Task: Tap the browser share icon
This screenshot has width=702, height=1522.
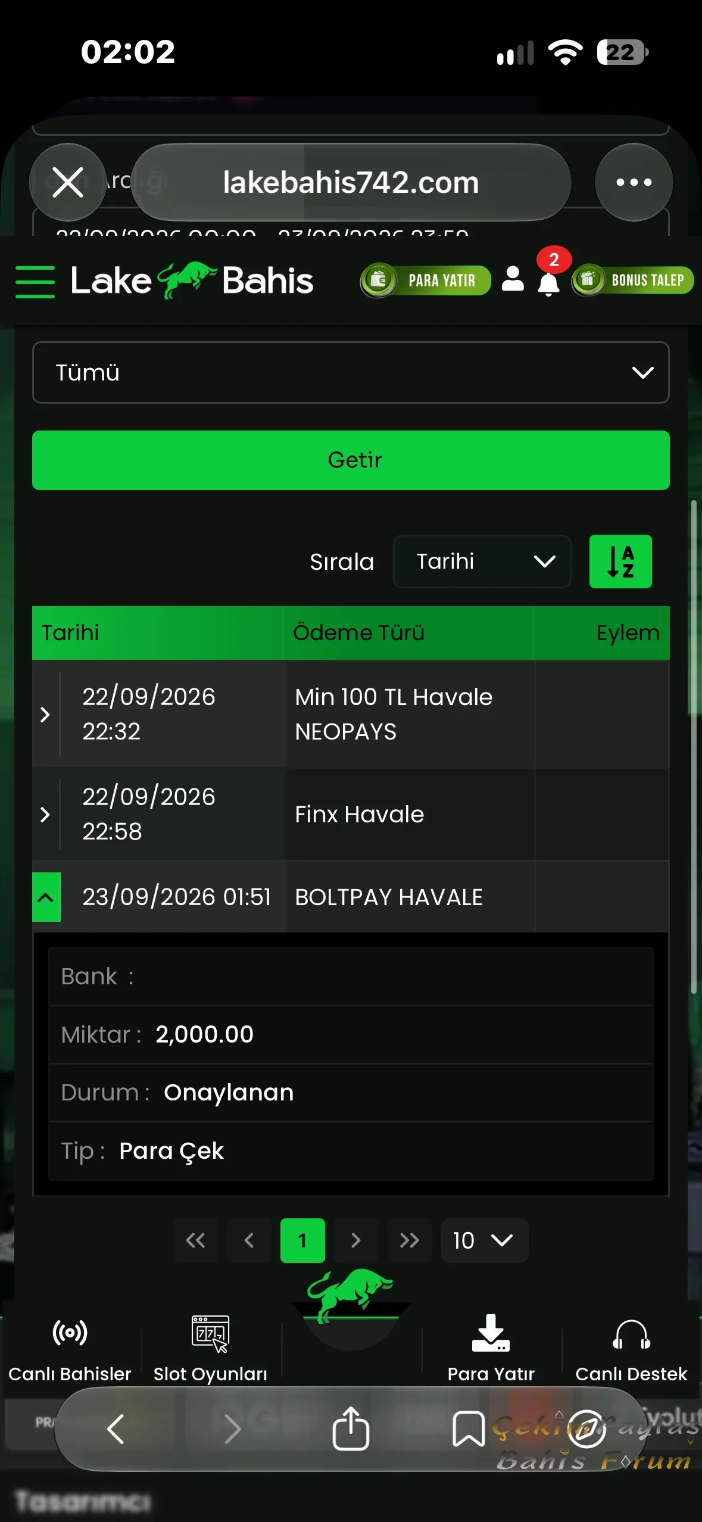Action: [351, 1428]
